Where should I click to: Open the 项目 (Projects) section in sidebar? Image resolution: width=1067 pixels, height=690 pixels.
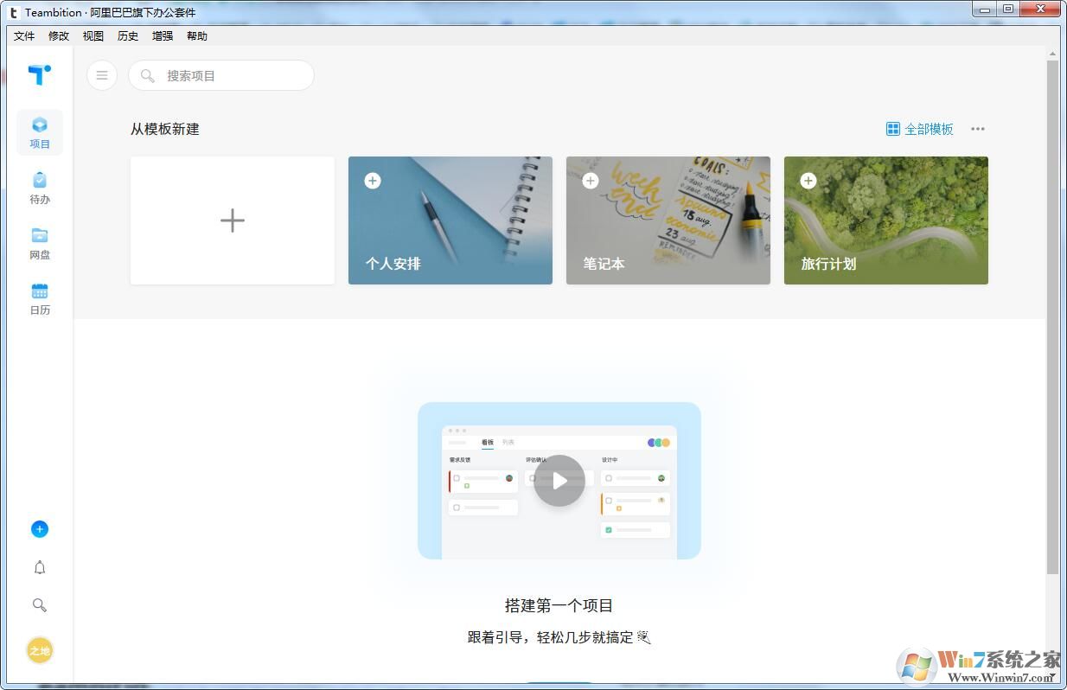40,131
